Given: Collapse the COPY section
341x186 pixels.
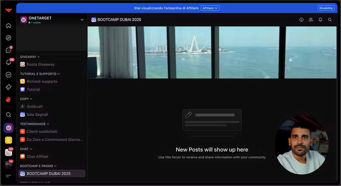Looking at the screenshot, I should [26, 99].
